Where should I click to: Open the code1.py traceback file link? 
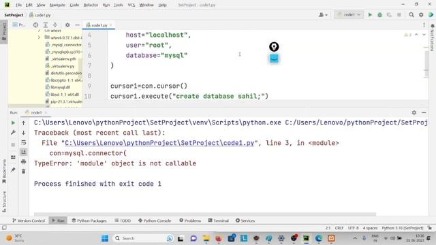point(159,143)
